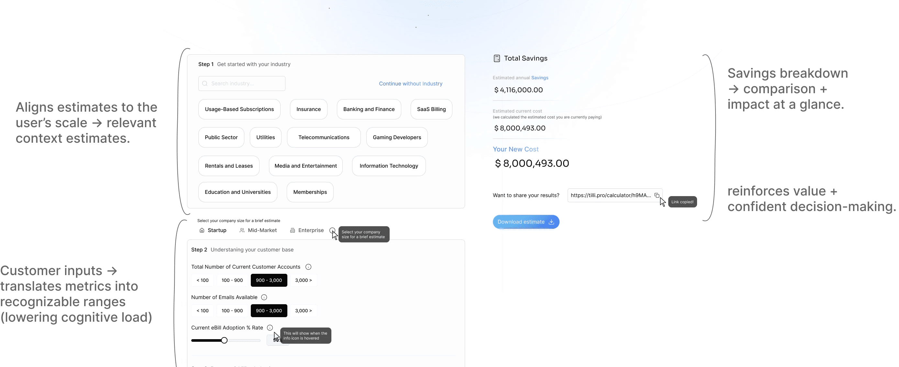Select the Enterprise company size tab
899x367 pixels.
(307, 230)
